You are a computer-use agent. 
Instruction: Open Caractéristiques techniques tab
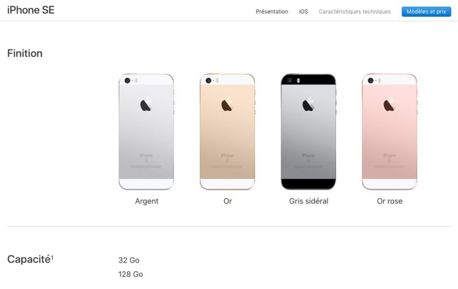[x=355, y=12]
